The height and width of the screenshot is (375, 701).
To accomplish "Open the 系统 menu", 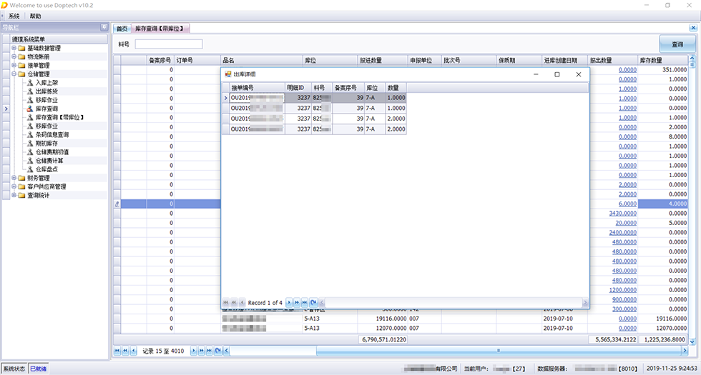I will coord(14,16).
